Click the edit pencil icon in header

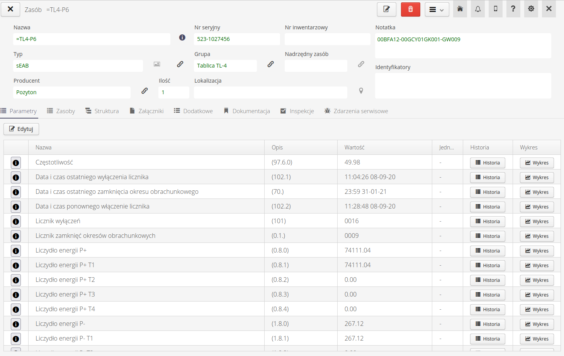tap(386, 9)
